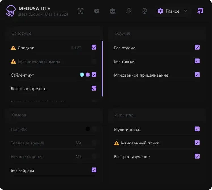Screen dimensions: 212x190
Task: Uncheck the Спидхак checkbox
Action: click(x=94, y=48)
